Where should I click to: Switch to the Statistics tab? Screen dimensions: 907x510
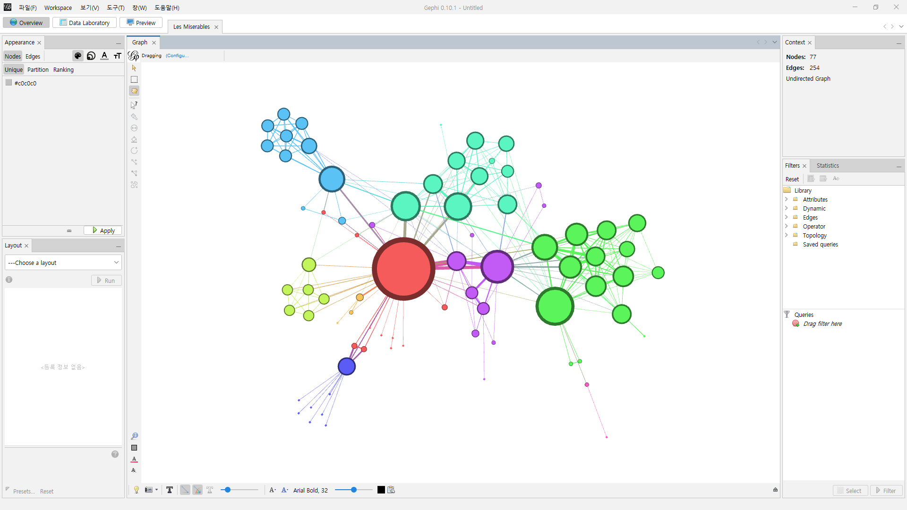(828, 165)
